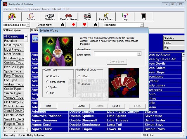Viewport: 187px width, 139px height.
Task: Select Most Recent category
Action: [x=14, y=54]
